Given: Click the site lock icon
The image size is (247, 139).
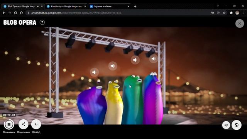Looking at the screenshot, I should (x=29, y=13).
